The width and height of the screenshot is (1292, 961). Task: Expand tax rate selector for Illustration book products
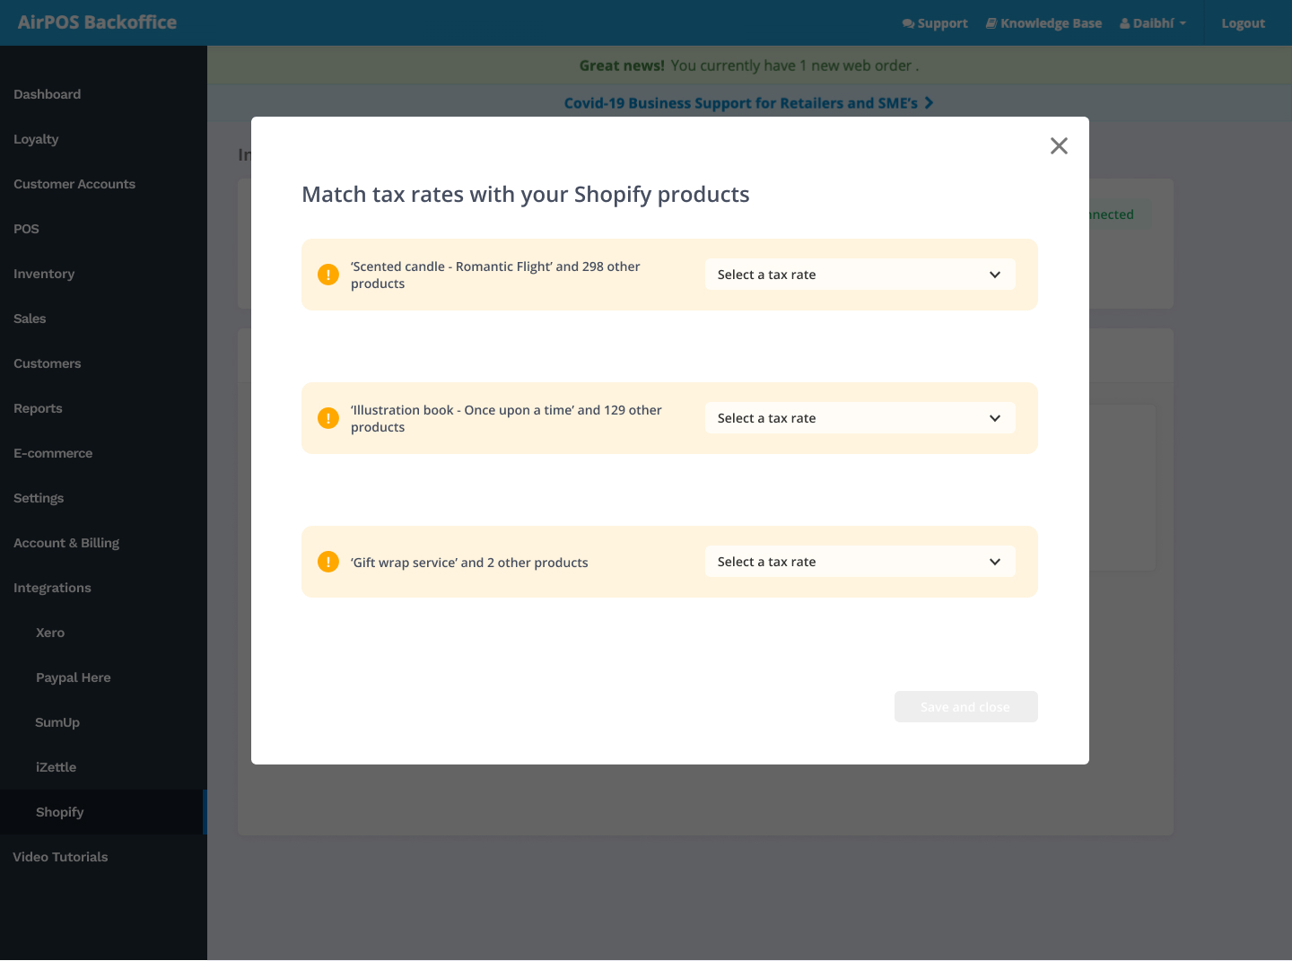[x=860, y=418]
